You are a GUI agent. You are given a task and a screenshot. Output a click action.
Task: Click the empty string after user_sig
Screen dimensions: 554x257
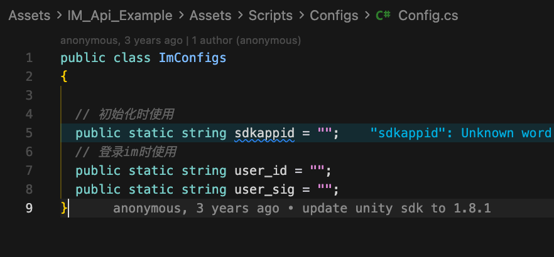(x=324, y=189)
